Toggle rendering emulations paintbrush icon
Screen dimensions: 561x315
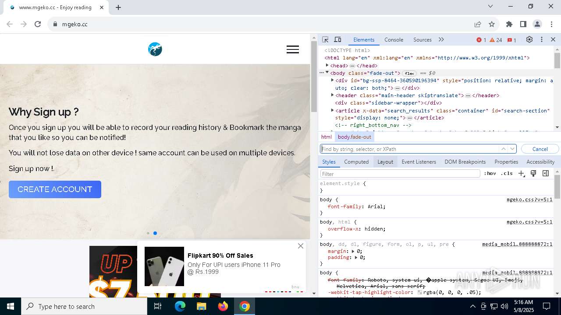[533, 173]
